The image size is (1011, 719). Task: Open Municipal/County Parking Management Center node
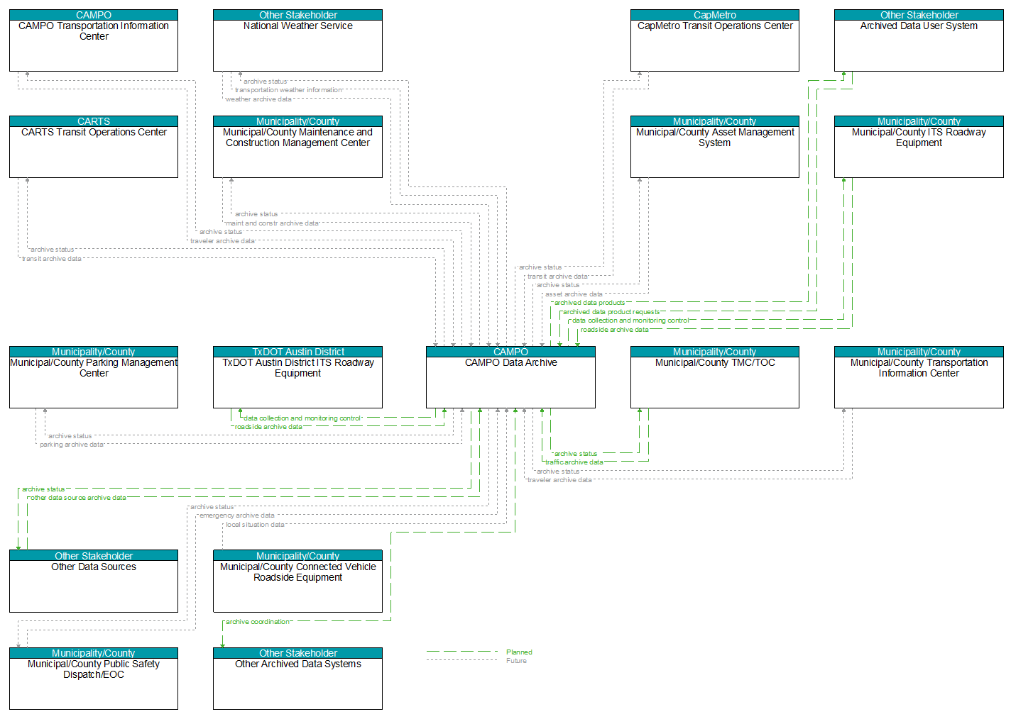(94, 377)
